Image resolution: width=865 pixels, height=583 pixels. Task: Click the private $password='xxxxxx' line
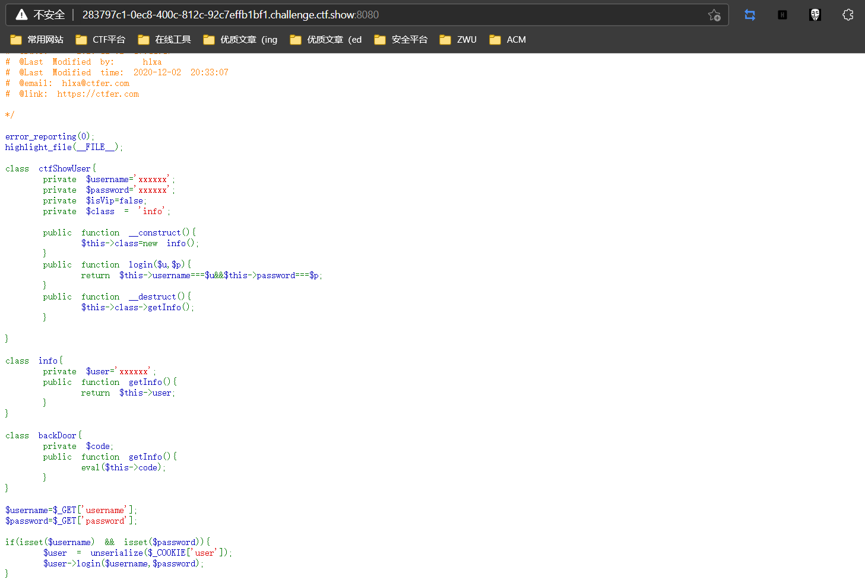pos(109,190)
